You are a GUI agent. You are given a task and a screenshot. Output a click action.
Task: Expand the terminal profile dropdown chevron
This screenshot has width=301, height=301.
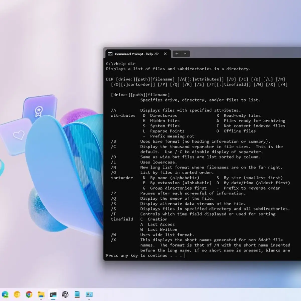(x=185, y=54)
